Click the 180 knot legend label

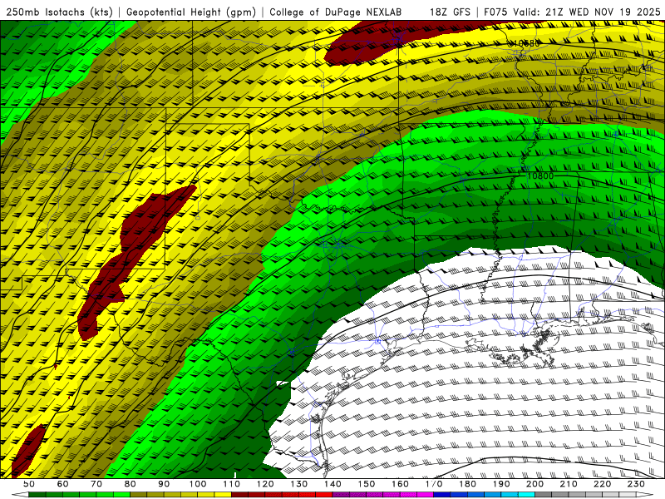coord(467,484)
